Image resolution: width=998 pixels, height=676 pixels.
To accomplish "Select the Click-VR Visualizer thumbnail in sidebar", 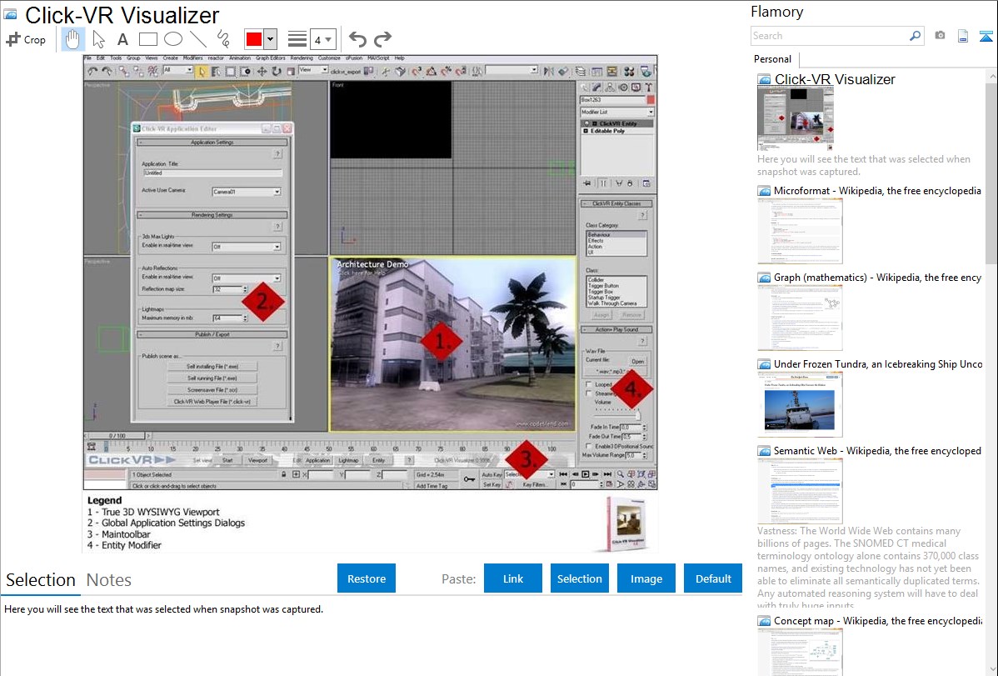I will tap(795, 119).
